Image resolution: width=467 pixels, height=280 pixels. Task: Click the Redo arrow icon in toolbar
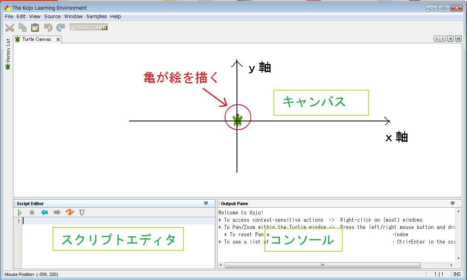pos(60,28)
